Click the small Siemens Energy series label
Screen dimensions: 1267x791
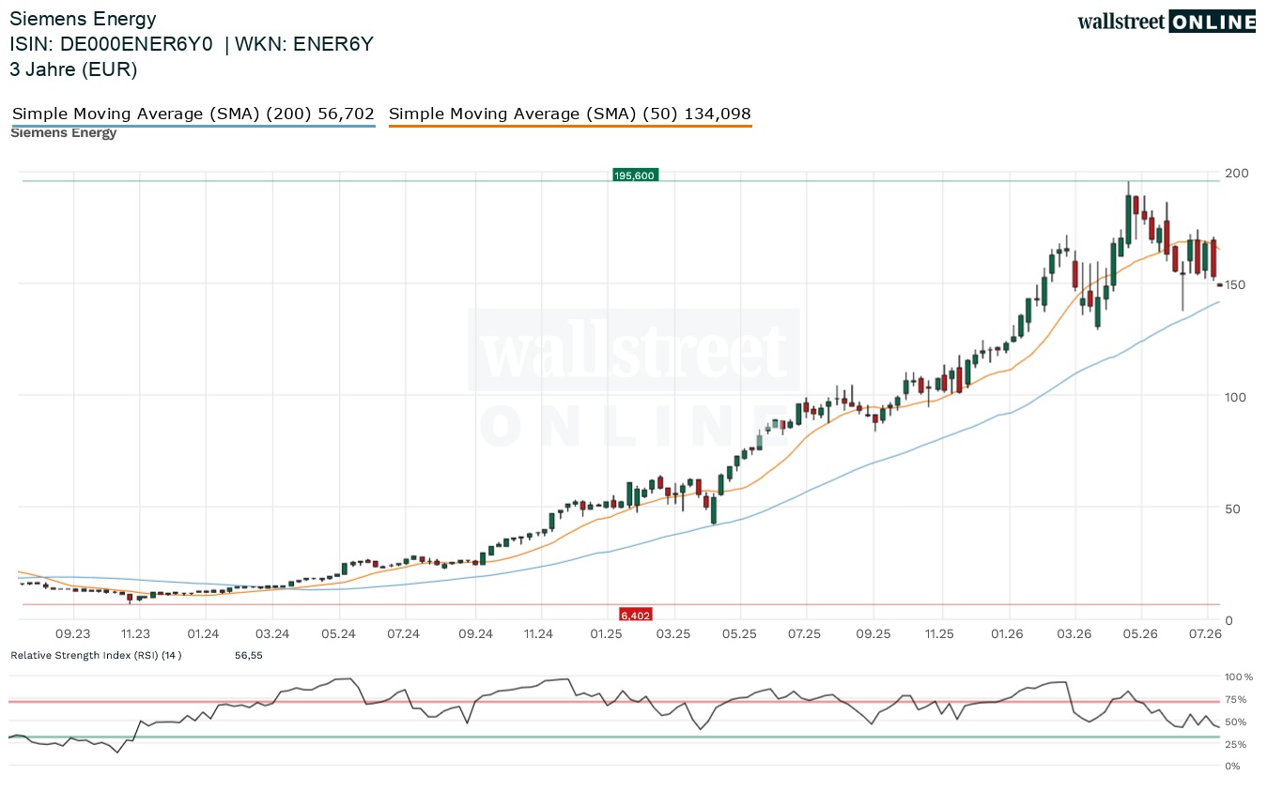coord(64,133)
